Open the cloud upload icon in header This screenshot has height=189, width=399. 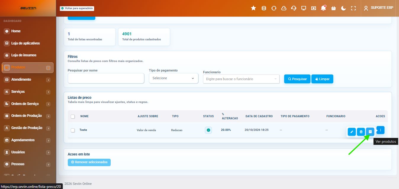(x=284, y=8)
